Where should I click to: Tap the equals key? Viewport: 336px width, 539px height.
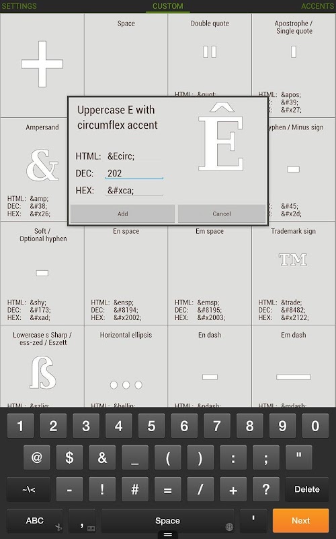pos(167,489)
